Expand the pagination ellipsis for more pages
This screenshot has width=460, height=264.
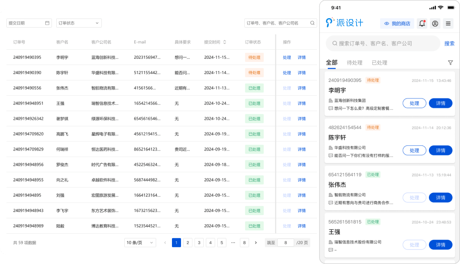point(233,243)
